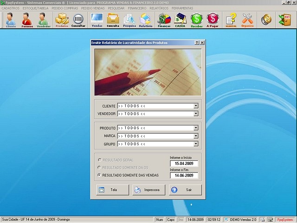This screenshot has height=223, width=297.
Task: Open the Vendas toolbar icon
Action: pos(97,20)
